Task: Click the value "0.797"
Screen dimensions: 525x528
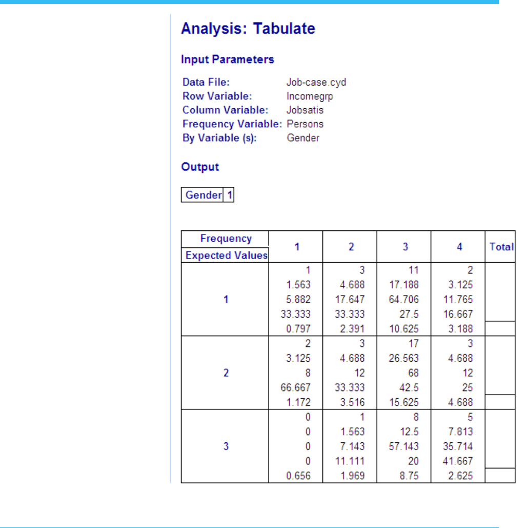Action: pos(298,328)
